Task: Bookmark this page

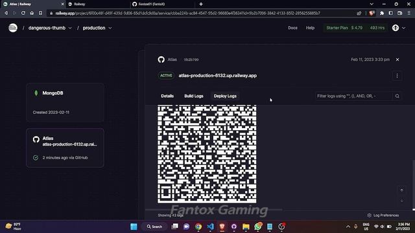Action: click(40, 13)
